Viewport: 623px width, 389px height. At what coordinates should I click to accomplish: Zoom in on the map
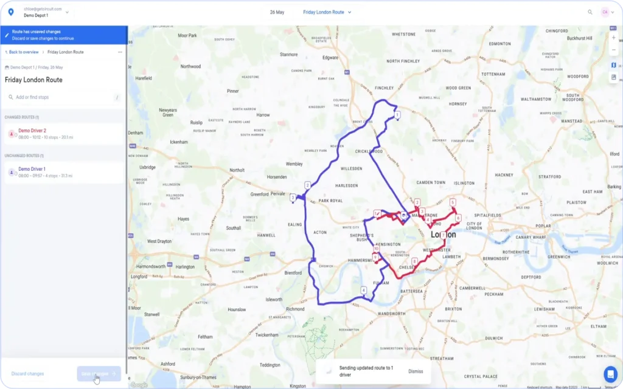(x=613, y=38)
